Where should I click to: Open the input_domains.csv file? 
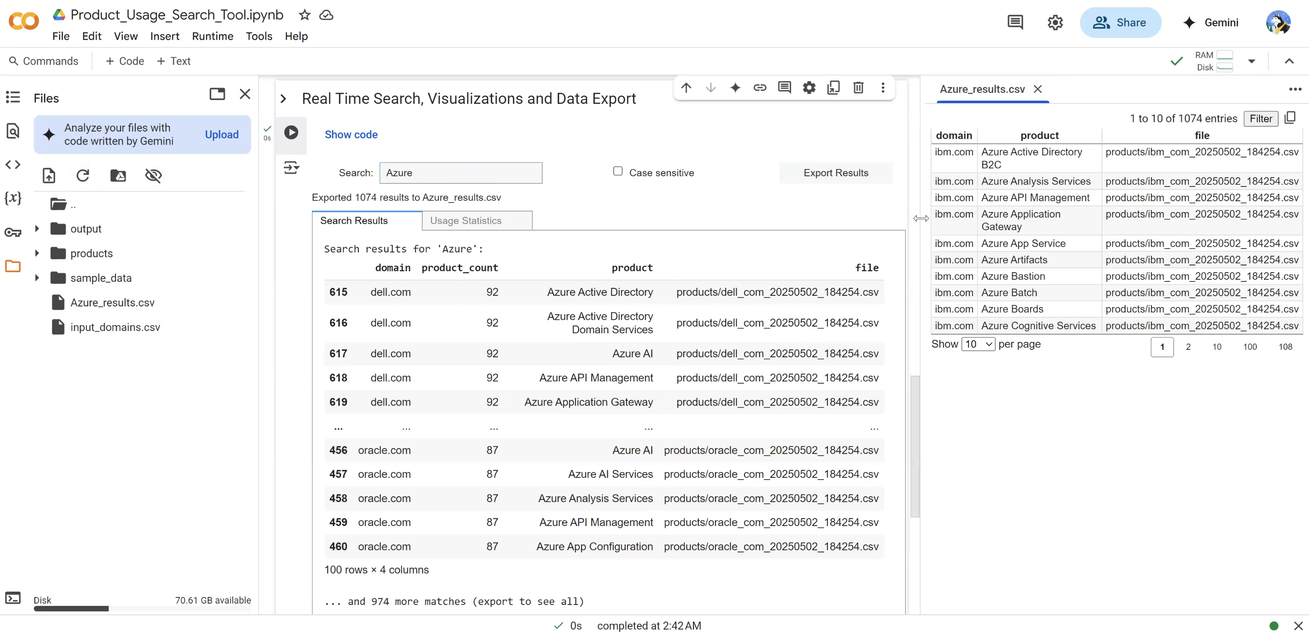pos(115,327)
